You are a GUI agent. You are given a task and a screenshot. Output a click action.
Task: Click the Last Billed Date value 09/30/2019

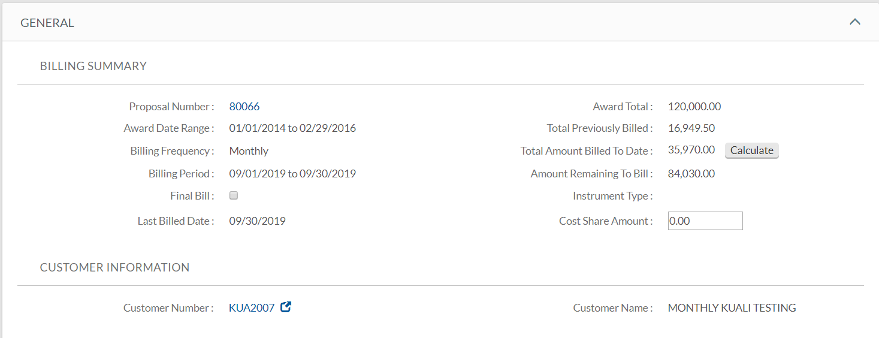point(257,221)
